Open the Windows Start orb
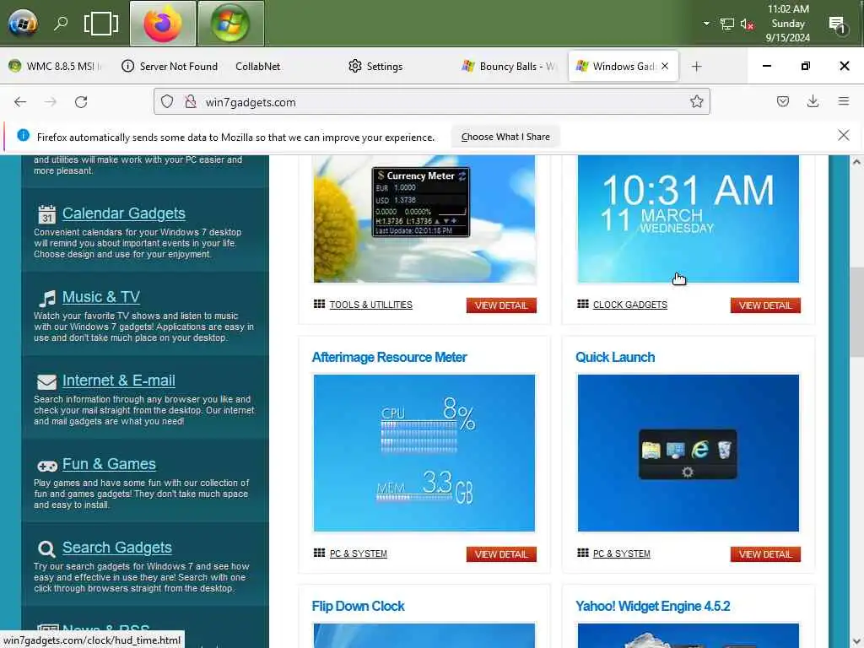 tap(22, 24)
